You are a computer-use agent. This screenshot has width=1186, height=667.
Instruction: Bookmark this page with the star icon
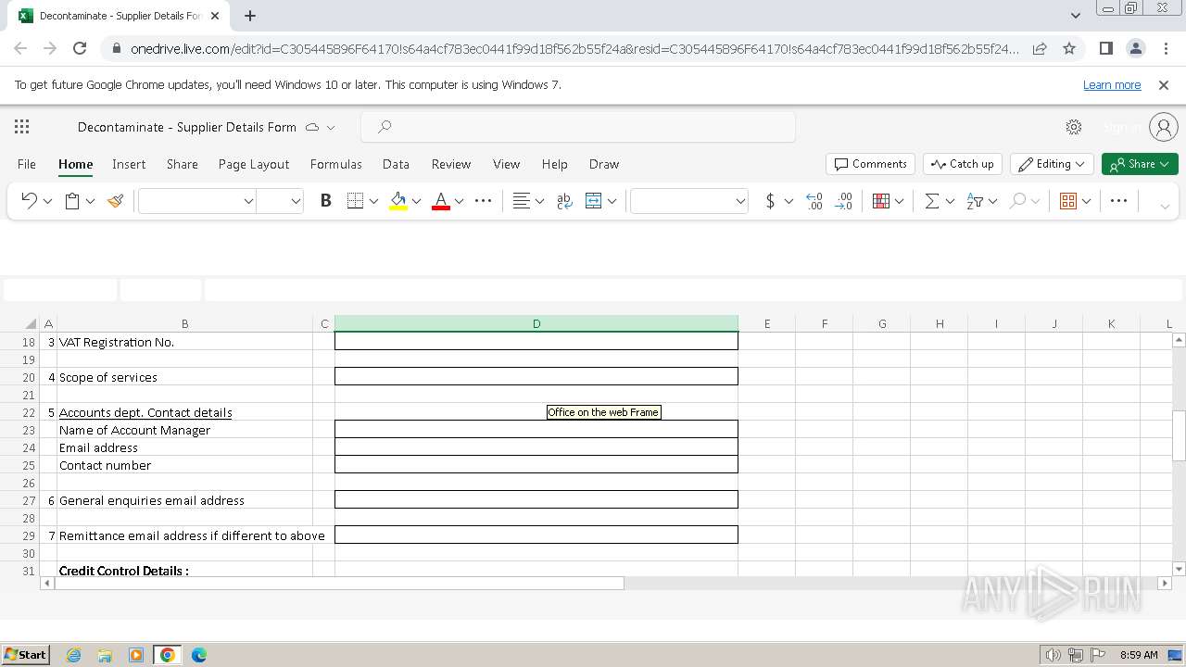pos(1069,49)
